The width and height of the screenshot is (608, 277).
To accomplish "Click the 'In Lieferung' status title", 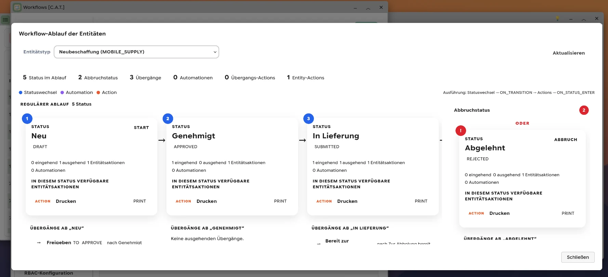I will pyautogui.click(x=336, y=136).
